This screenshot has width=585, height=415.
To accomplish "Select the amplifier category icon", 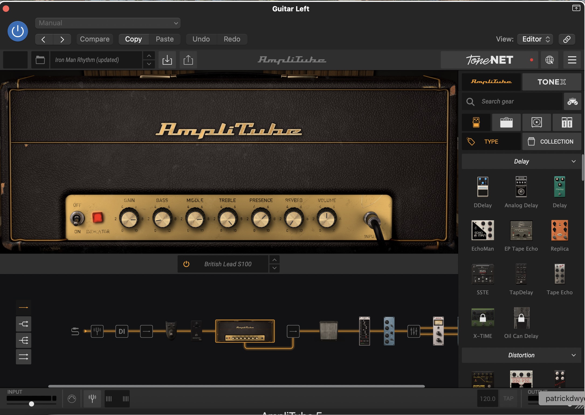I will [x=507, y=122].
